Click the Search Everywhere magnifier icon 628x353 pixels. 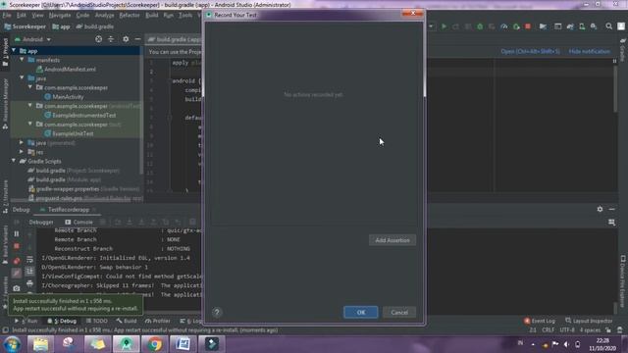[x=608, y=26]
